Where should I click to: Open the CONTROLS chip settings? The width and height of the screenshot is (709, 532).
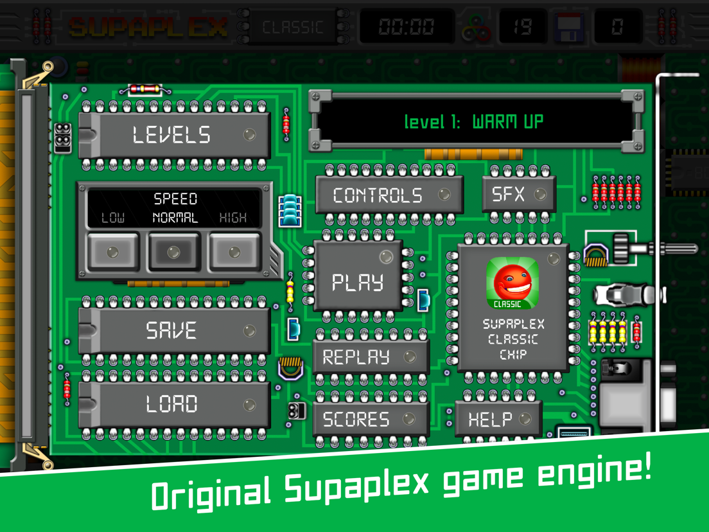(x=389, y=195)
